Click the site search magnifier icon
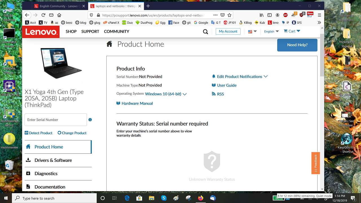This screenshot has width=361, height=203. [206, 32]
